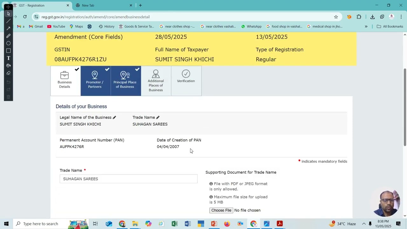This screenshot has height=229, width=407.
Task: View site information icon in address bar
Action: click(36, 17)
